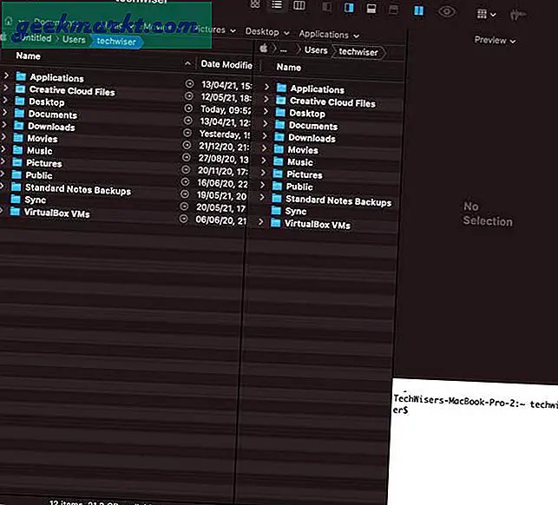Expand Creative Cloud Files in right pane
558x505 pixels.
266,99
